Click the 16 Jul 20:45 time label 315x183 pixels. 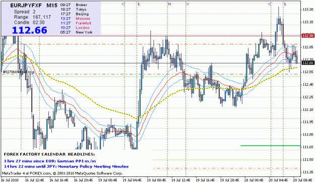point(83,180)
